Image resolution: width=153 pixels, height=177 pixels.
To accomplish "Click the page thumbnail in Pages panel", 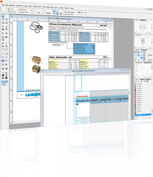I will 143,26.
